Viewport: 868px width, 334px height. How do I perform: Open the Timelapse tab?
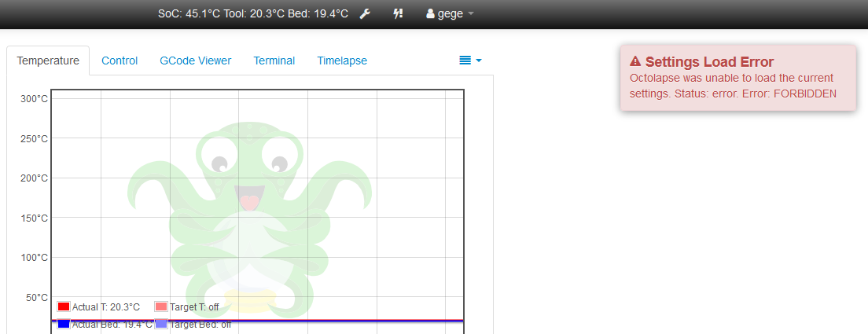pos(342,61)
